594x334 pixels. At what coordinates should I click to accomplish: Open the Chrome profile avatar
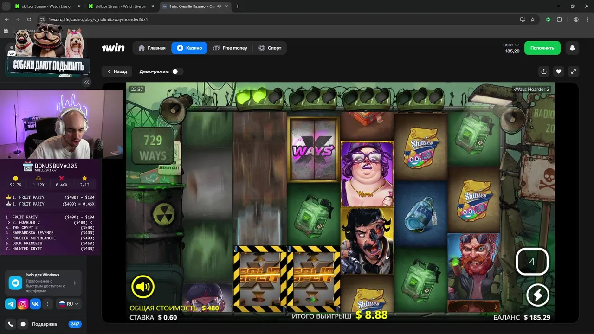point(576,19)
